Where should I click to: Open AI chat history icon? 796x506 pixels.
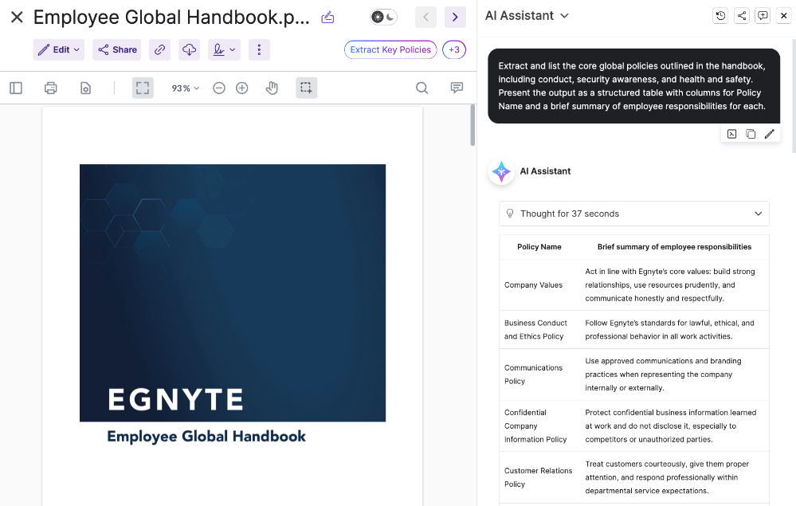pos(720,16)
